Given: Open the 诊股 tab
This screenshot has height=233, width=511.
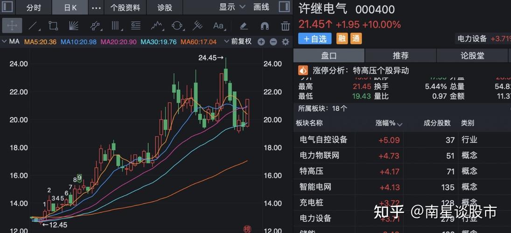Looking at the screenshot, I should pyautogui.click(x=165, y=7).
